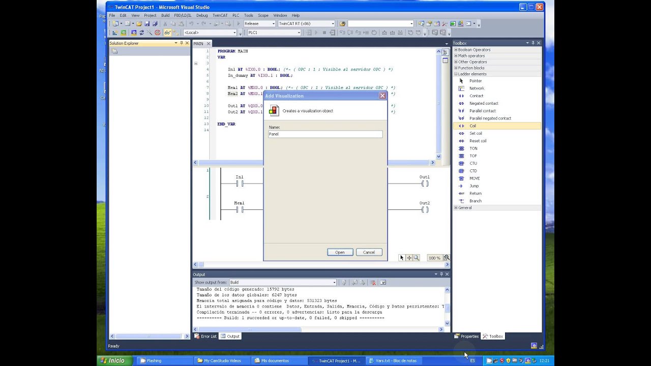Click the Save toolbar icon
The height and width of the screenshot is (366, 651).
tap(147, 24)
